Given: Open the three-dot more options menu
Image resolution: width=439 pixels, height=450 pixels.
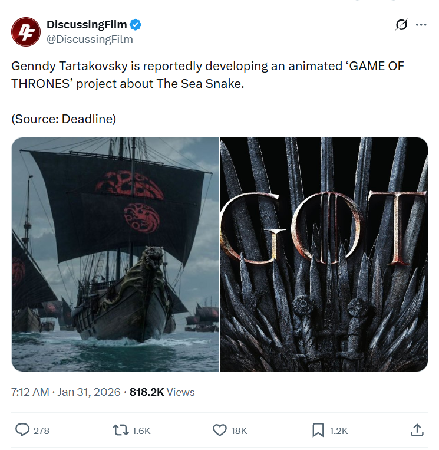Looking at the screenshot, I should (x=421, y=25).
